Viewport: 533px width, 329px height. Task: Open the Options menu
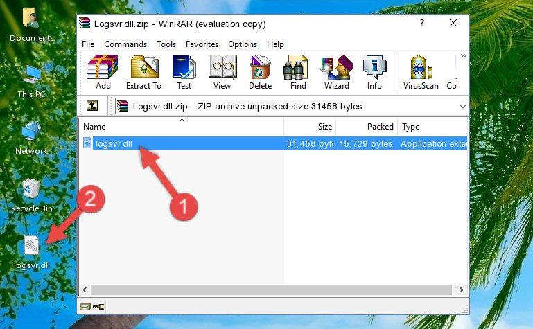243,44
